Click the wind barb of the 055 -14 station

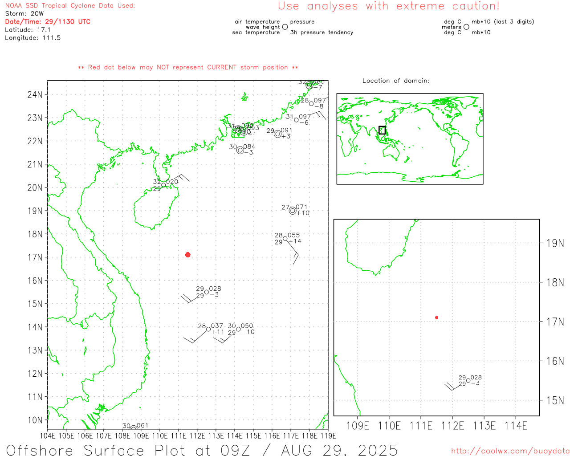[x=293, y=252]
